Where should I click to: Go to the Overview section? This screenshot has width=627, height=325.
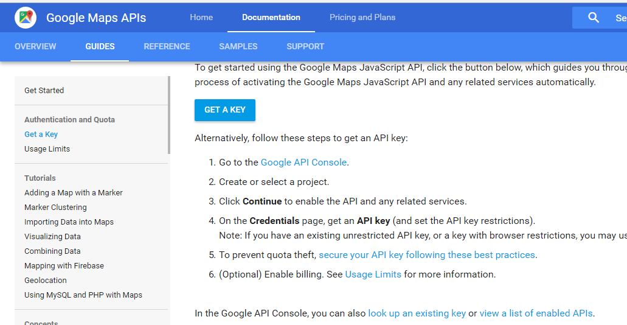[x=35, y=47]
